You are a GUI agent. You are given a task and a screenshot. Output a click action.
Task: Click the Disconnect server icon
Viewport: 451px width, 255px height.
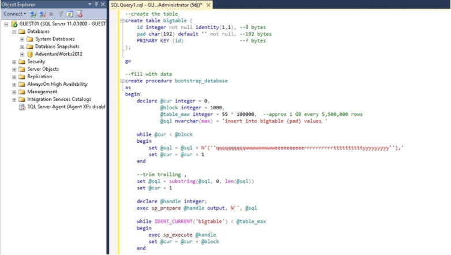(x=42, y=14)
